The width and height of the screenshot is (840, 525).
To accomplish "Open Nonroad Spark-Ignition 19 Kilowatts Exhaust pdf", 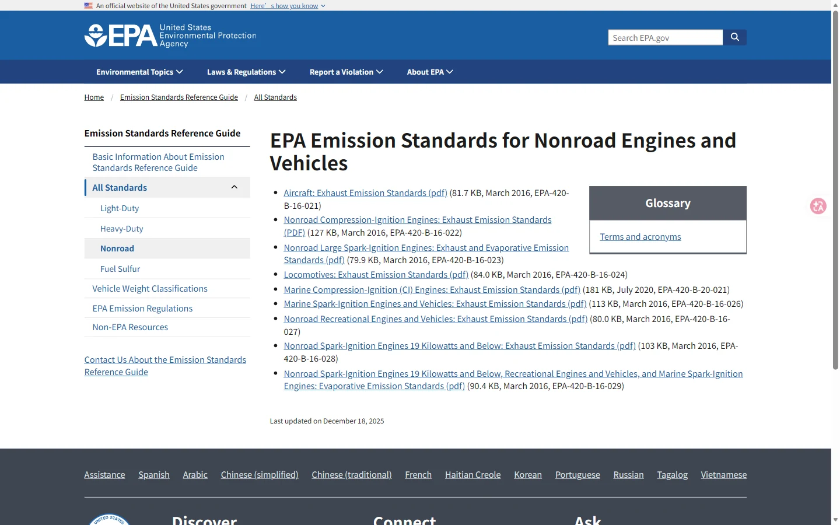I will click(460, 346).
